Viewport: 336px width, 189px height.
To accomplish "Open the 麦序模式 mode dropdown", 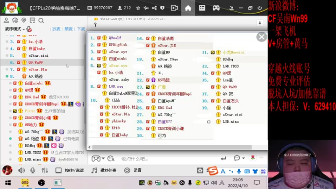I will tap(15, 29).
